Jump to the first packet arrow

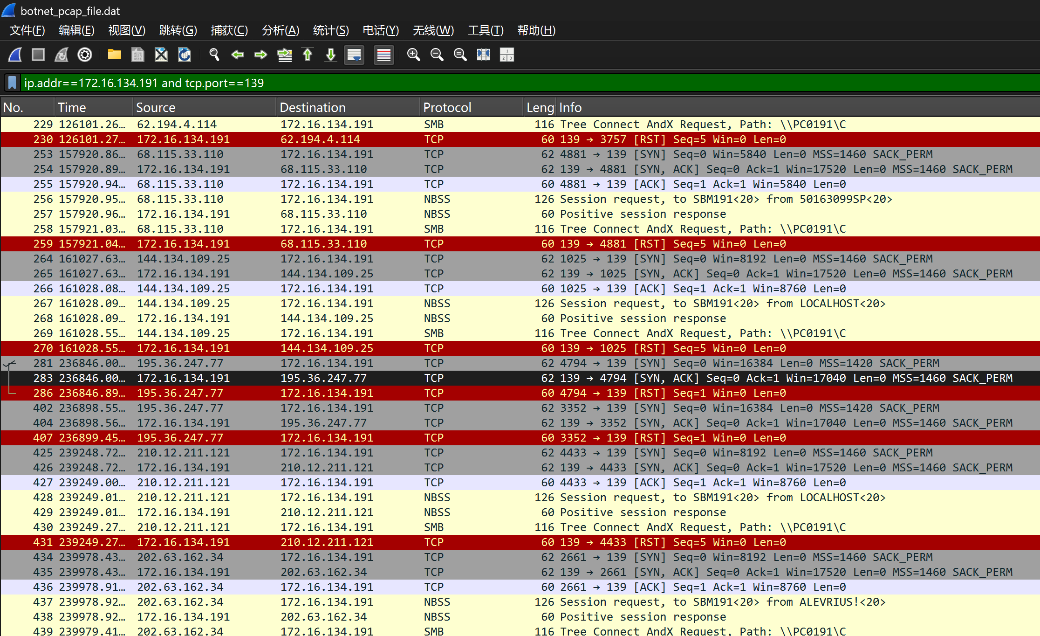[x=308, y=55]
